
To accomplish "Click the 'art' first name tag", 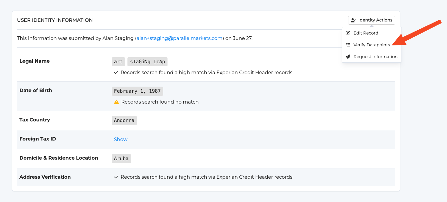I will click(118, 62).
